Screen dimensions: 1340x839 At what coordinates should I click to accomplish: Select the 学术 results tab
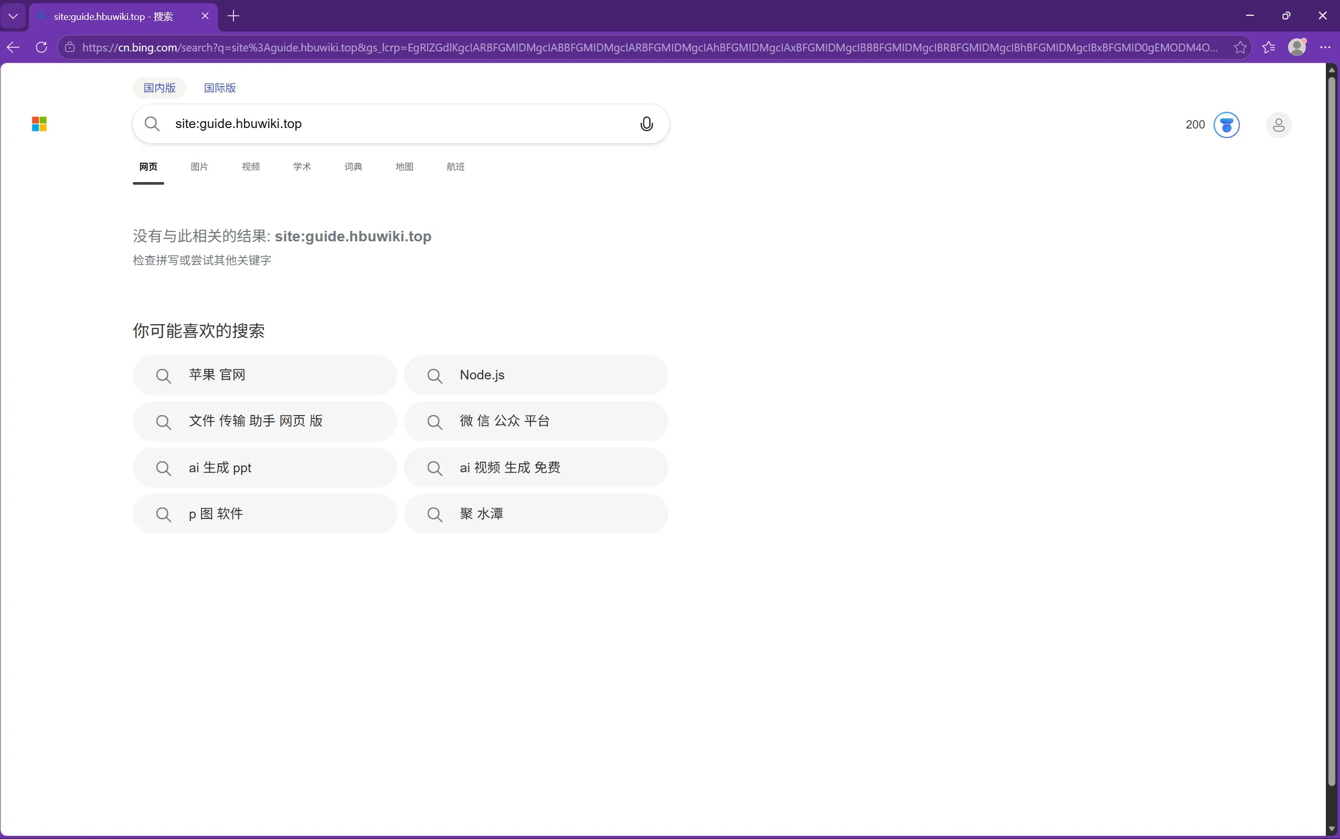(302, 167)
